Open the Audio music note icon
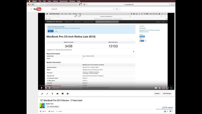 (x=52, y=94)
